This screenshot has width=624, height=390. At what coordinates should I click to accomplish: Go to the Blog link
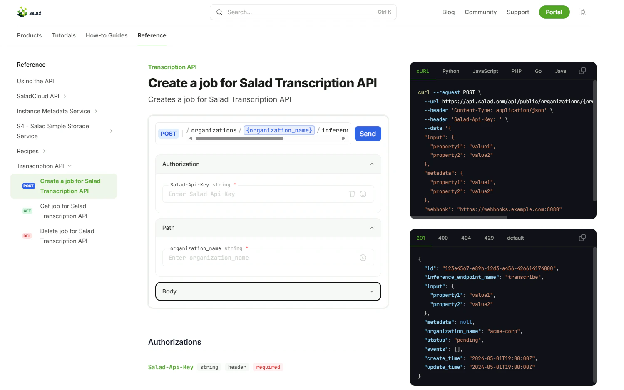pyautogui.click(x=448, y=12)
